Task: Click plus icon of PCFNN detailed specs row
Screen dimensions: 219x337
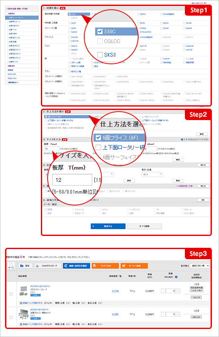Action: [x=21, y=303]
